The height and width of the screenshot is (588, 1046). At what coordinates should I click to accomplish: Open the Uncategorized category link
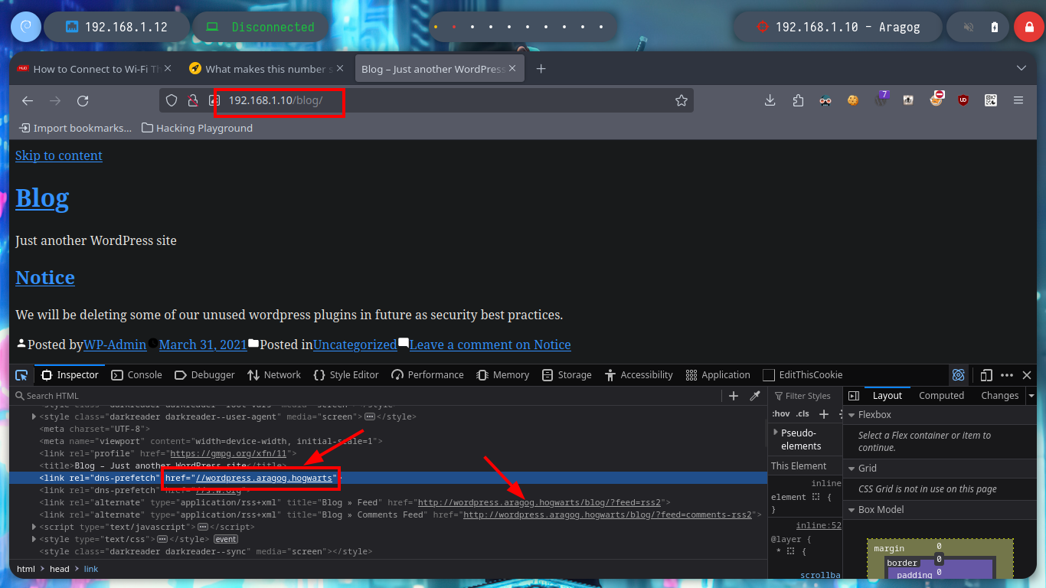point(355,345)
